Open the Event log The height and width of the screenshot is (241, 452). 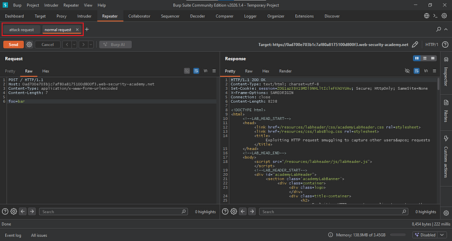point(13,235)
